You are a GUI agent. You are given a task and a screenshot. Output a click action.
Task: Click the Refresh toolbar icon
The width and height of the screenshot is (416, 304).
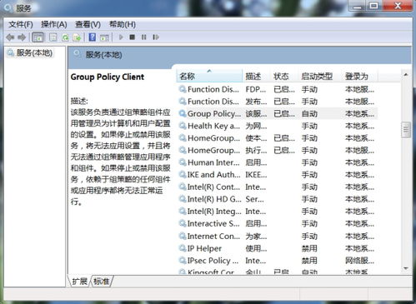[x=65, y=37]
